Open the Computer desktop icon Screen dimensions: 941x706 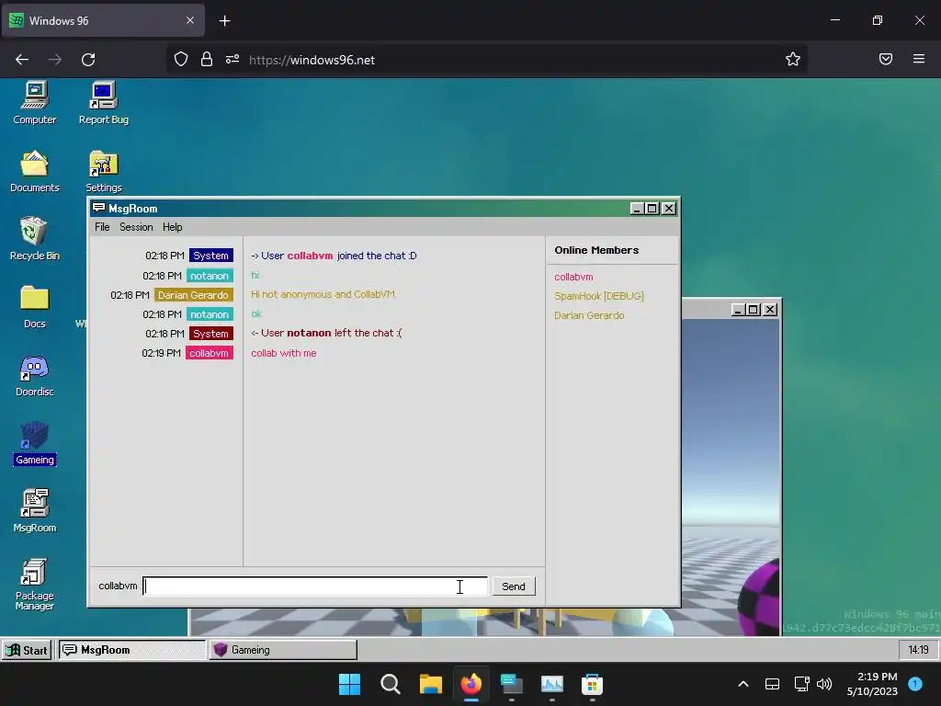(35, 103)
